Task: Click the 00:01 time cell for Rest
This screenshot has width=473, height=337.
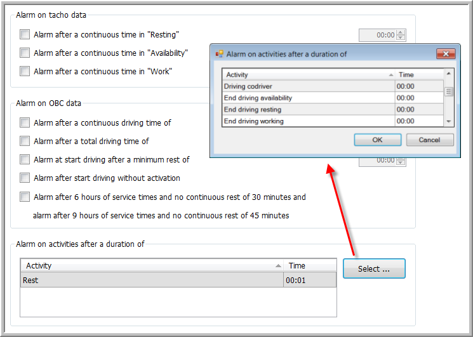Action: (309, 280)
